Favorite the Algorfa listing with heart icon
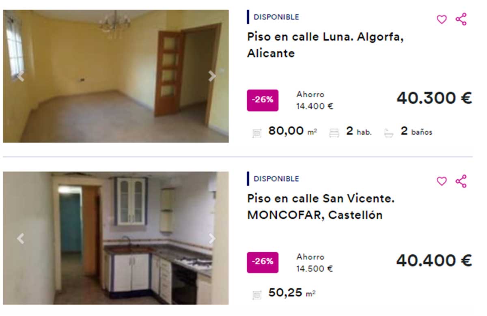This screenshot has height=316, width=487. pyautogui.click(x=442, y=19)
